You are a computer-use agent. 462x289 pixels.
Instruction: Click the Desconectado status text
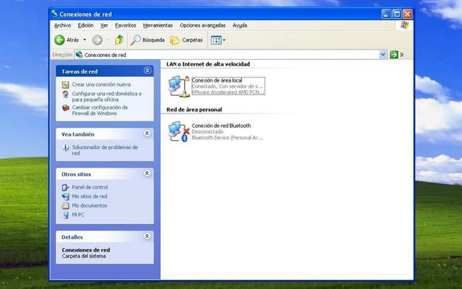pos(207,132)
